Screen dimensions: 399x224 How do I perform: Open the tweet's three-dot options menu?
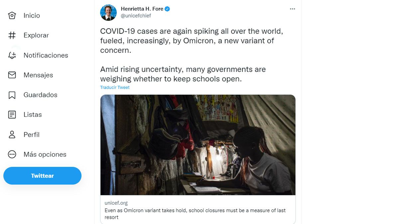pyautogui.click(x=292, y=9)
